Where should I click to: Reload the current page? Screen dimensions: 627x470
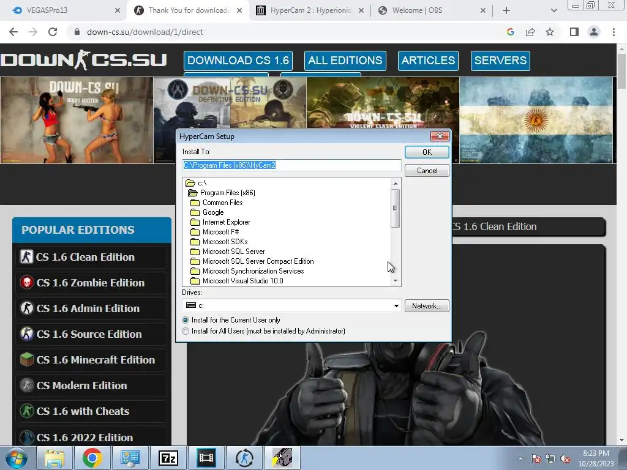(53, 32)
